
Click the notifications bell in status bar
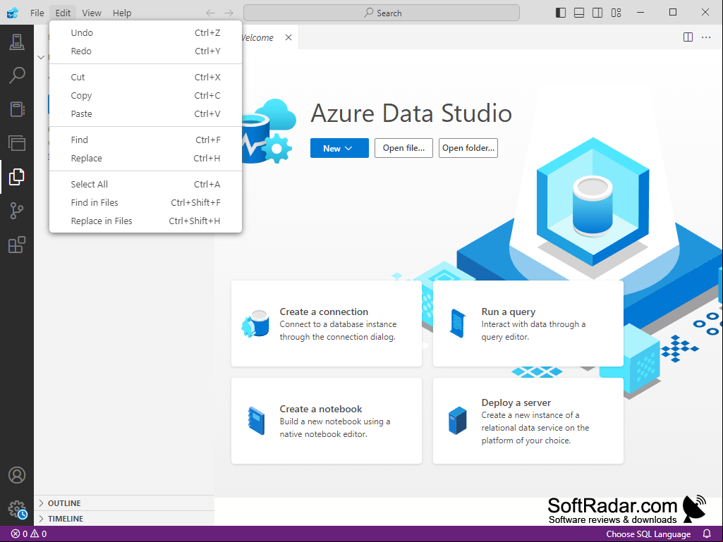click(706, 534)
